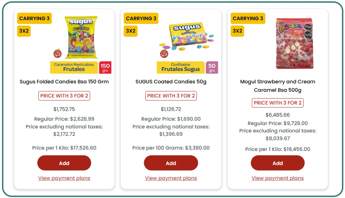Image resolution: width=345 pixels, height=198 pixels.
Task: Add Mogul Strawberry and Cream Caramel to cart
Action: click(x=277, y=163)
